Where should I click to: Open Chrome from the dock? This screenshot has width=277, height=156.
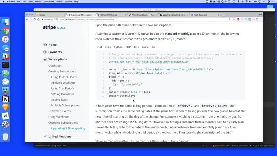[5, 31]
